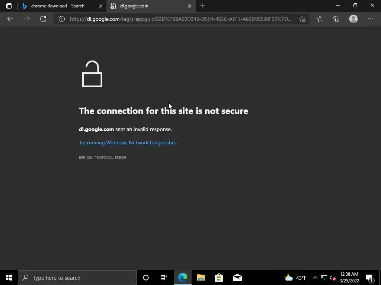Open Task View on the taskbar

(x=164, y=278)
